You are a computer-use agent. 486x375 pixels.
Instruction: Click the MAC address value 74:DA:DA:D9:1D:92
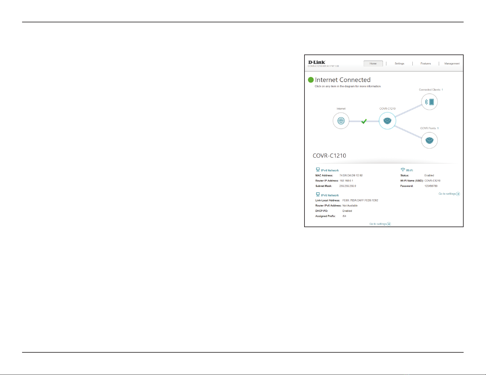click(351, 175)
